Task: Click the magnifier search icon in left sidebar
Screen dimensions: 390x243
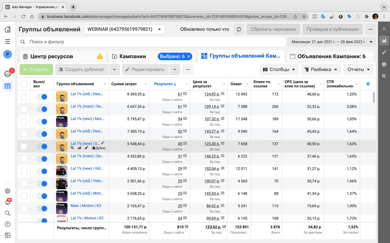Action: [7, 213]
